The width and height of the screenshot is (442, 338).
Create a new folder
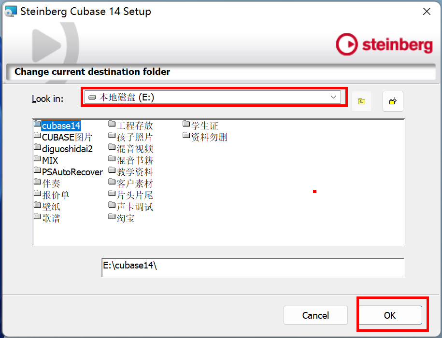[393, 101]
